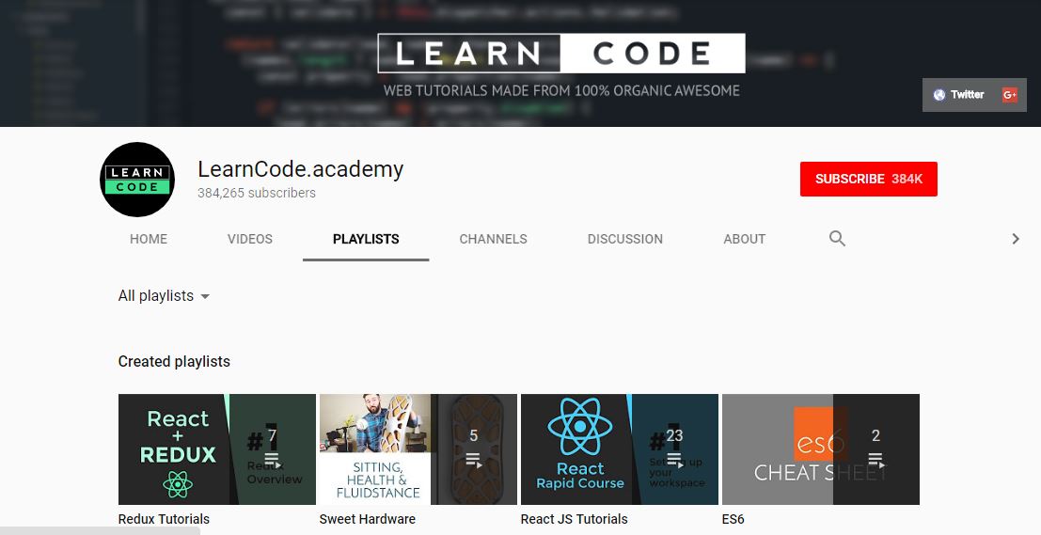Screen dimensions: 1041x535
Task: Click the LearnCode.academy channel name
Action: [x=300, y=169]
